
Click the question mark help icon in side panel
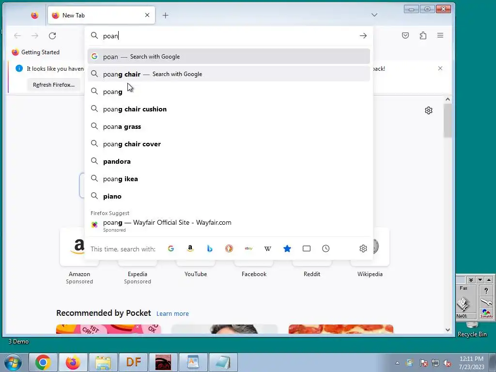click(x=486, y=291)
